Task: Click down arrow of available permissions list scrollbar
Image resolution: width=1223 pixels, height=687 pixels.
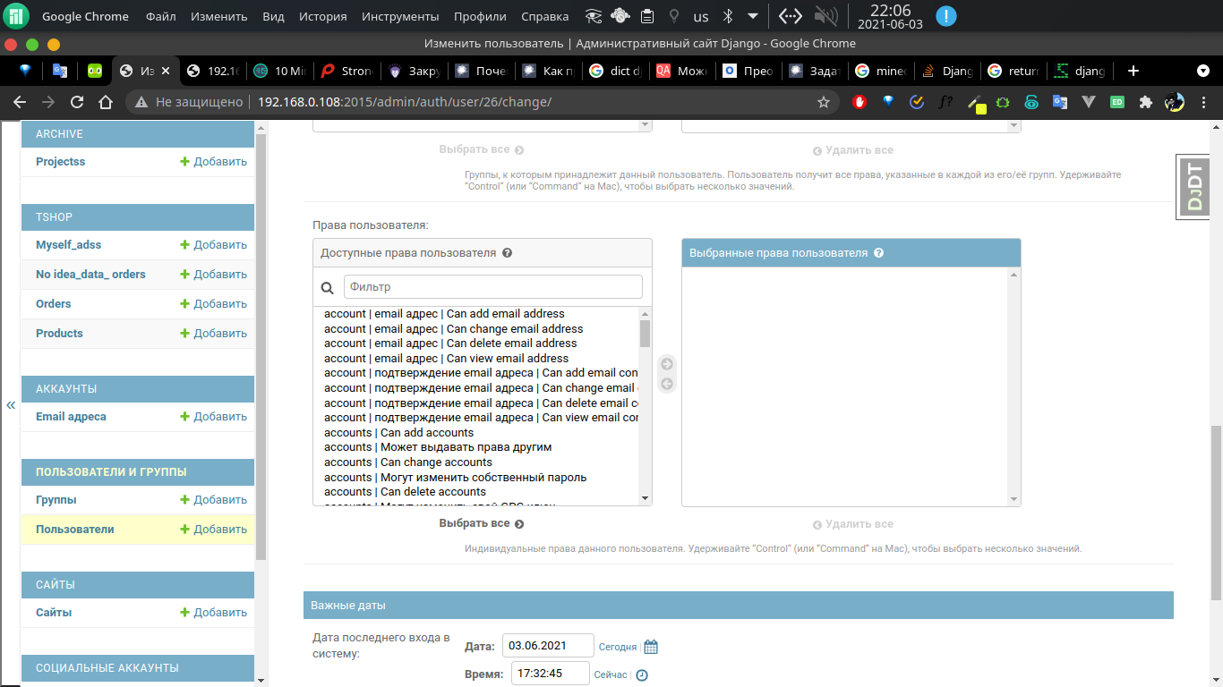Action: tap(645, 498)
